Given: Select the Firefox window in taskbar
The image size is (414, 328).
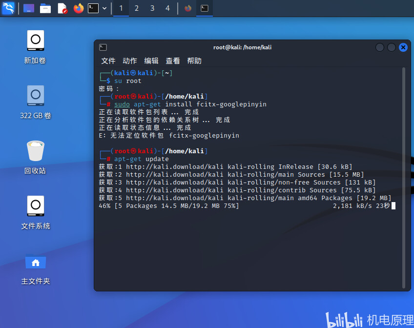Looking at the screenshot, I should coord(188,8).
